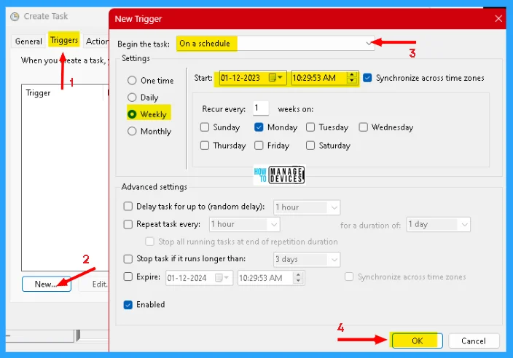Screen dimensions: 513x358
Task: Open the Expire date 01-12-2024 picker
Action: [x=222, y=278]
